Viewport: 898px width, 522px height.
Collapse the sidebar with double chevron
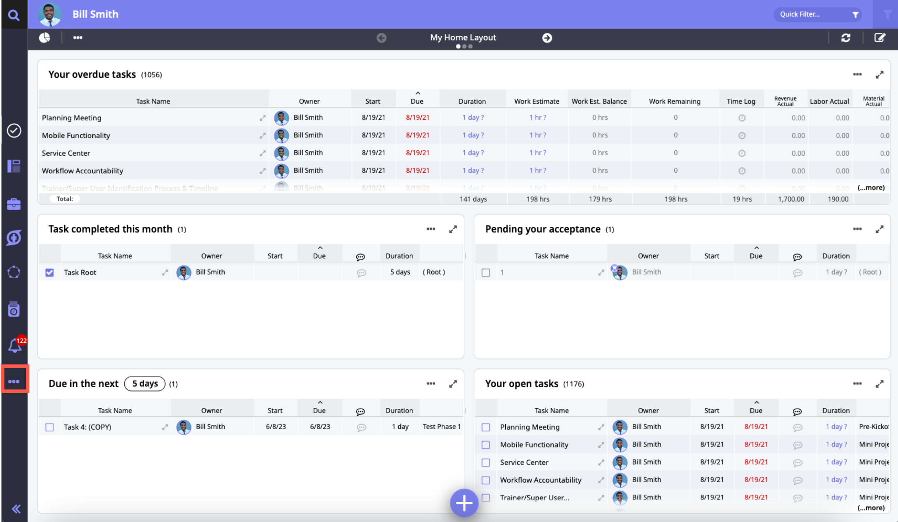16,509
